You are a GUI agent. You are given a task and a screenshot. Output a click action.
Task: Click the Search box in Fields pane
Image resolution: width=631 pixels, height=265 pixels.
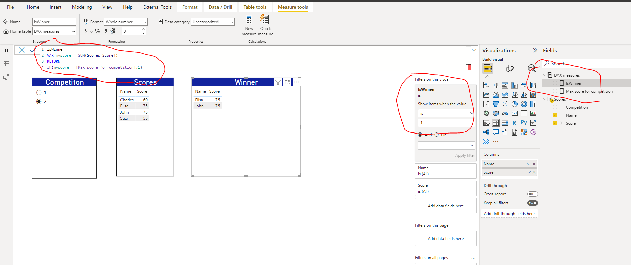coord(587,64)
